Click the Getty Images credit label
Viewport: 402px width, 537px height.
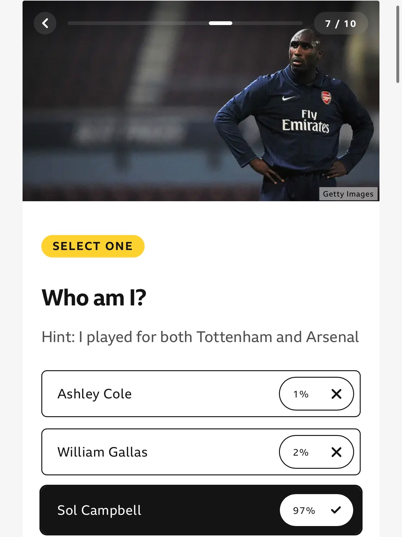[348, 194]
